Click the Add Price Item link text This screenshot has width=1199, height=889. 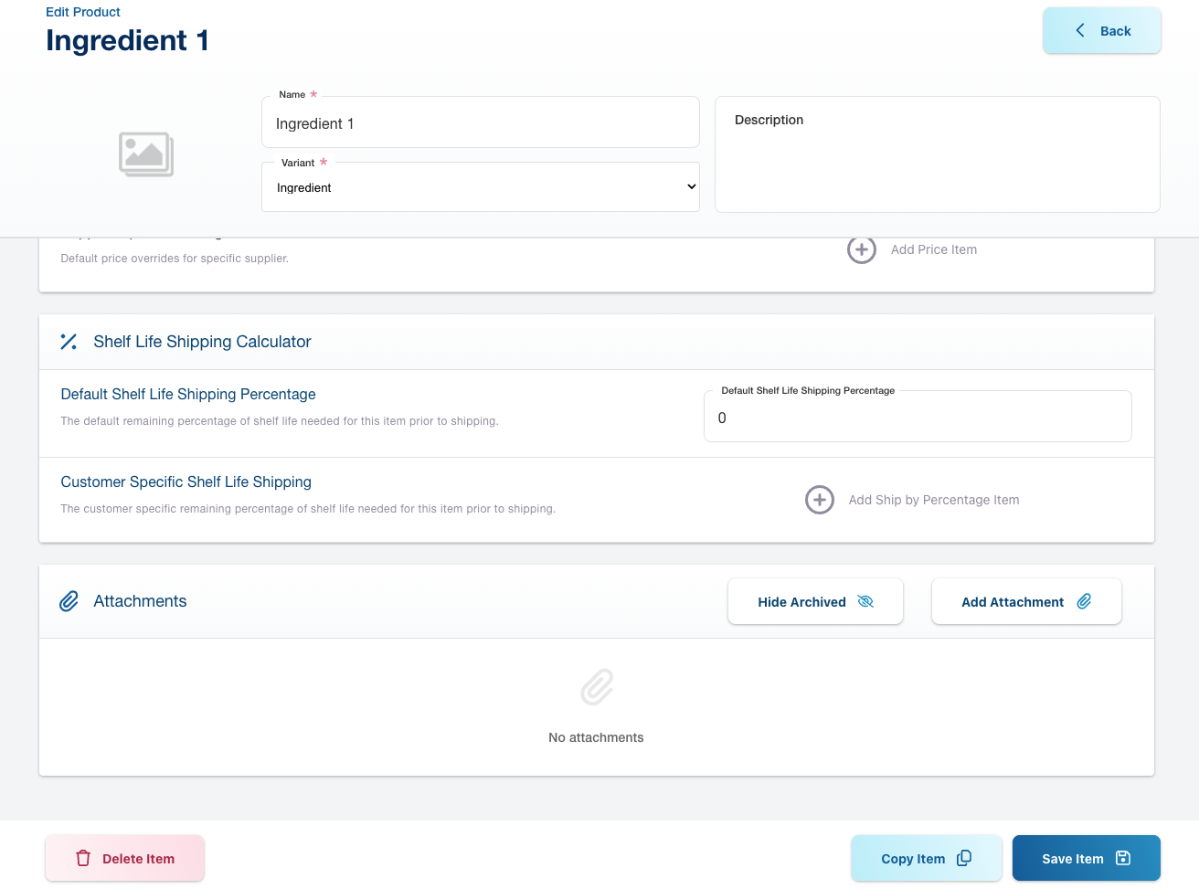933,249
